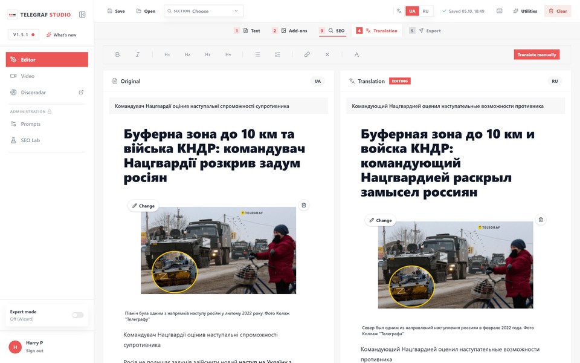
Task: Switch language to UA
Action: click(412, 11)
